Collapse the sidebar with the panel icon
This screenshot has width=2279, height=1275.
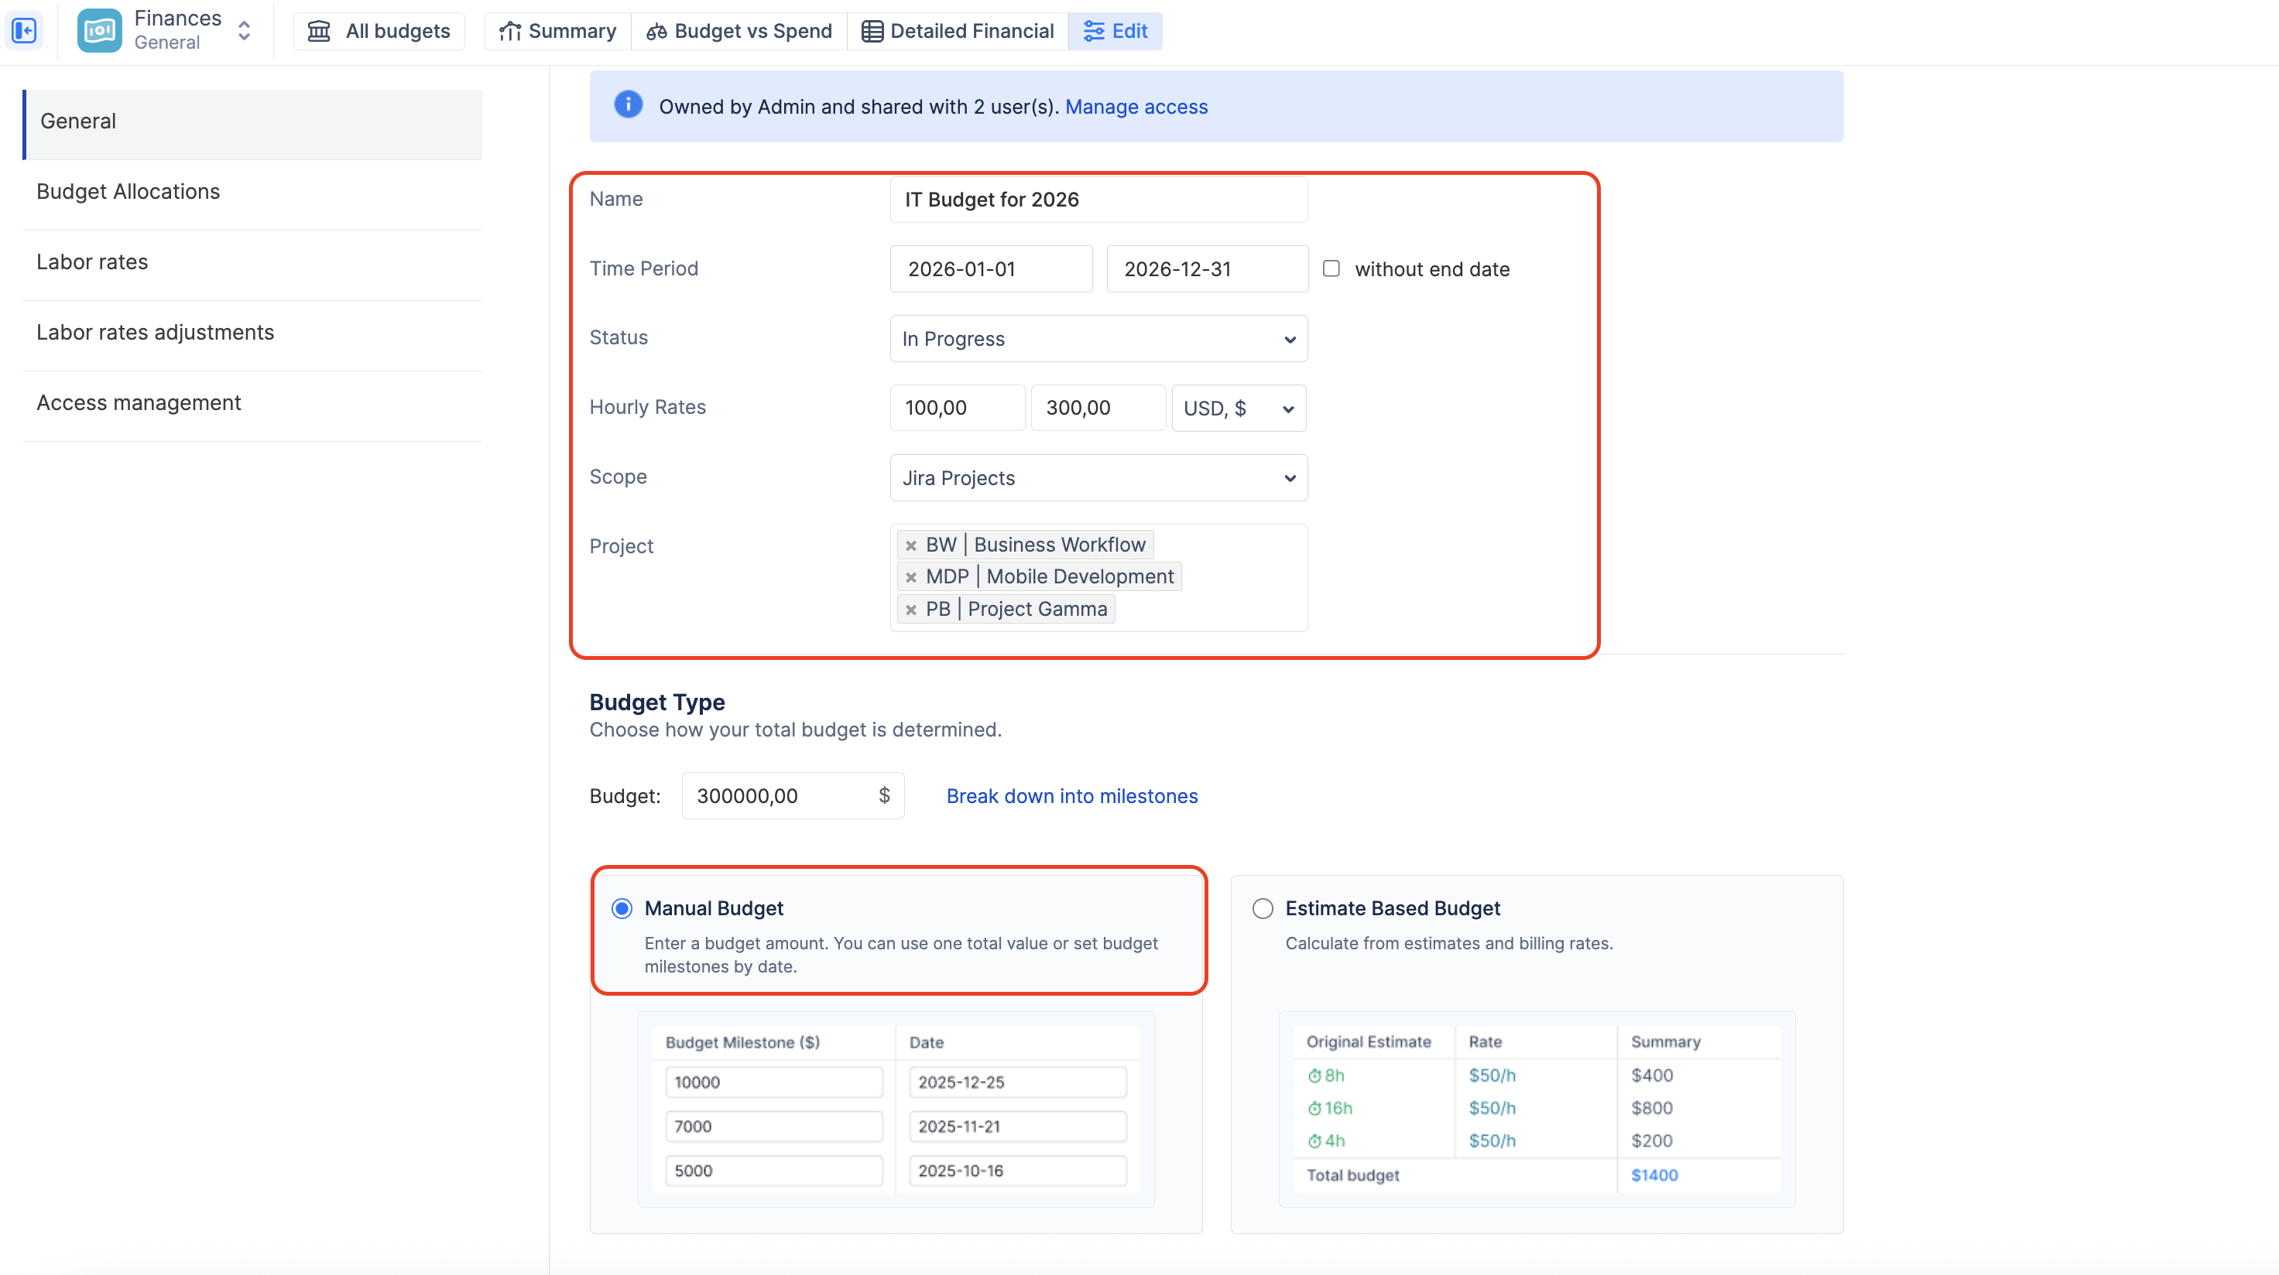[x=24, y=31]
